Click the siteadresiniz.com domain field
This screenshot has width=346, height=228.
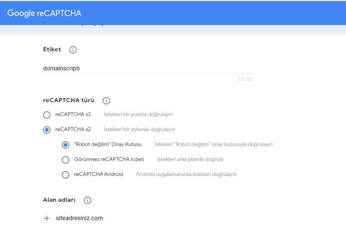pyautogui.click(x=79, y=218)
